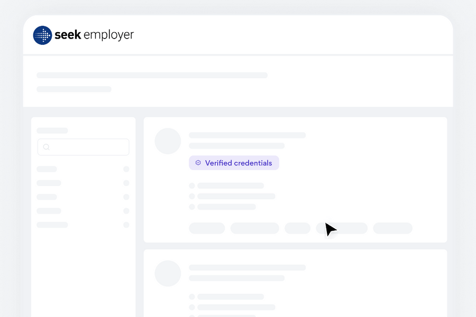Select the first pill tag in the top candidate card
Viewport: 476px width, 317px height.
pyautogui.click(x=207, y=228)
